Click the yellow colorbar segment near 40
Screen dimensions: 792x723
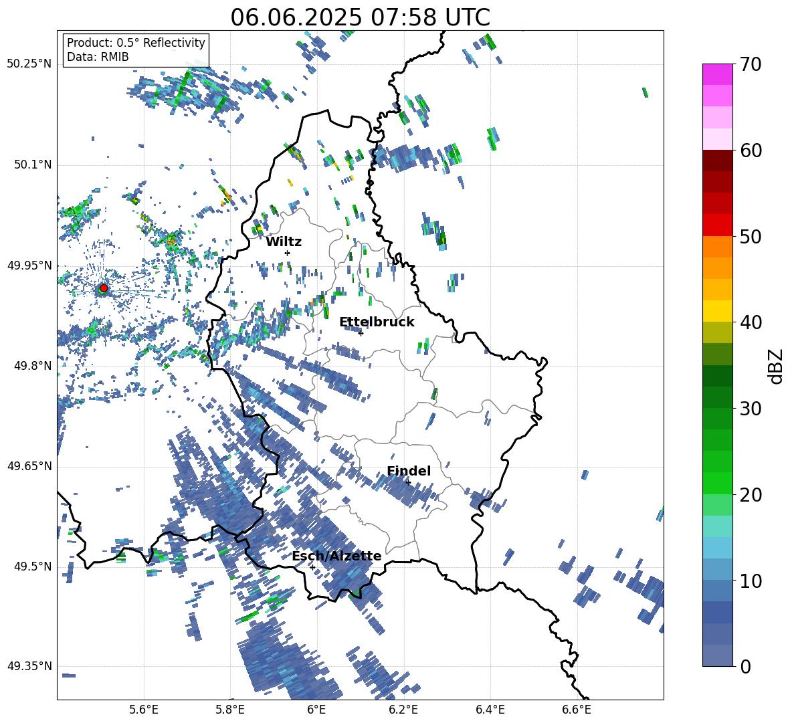717,312
